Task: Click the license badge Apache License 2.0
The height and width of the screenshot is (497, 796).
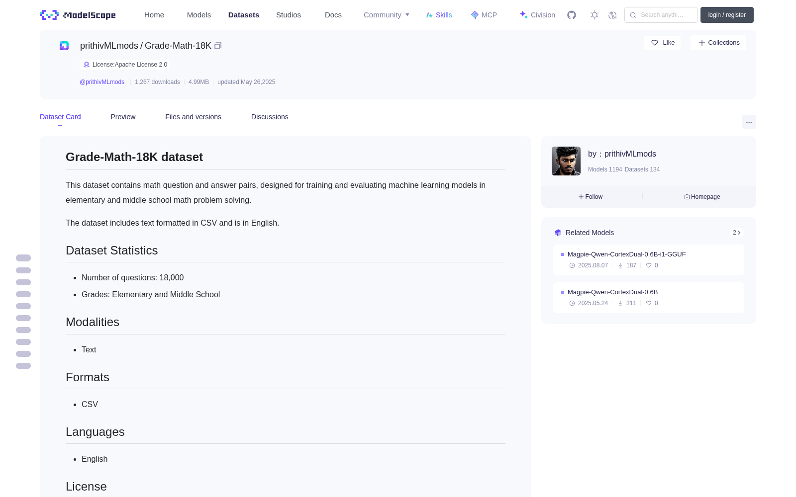Action: [x=125, y=65]
